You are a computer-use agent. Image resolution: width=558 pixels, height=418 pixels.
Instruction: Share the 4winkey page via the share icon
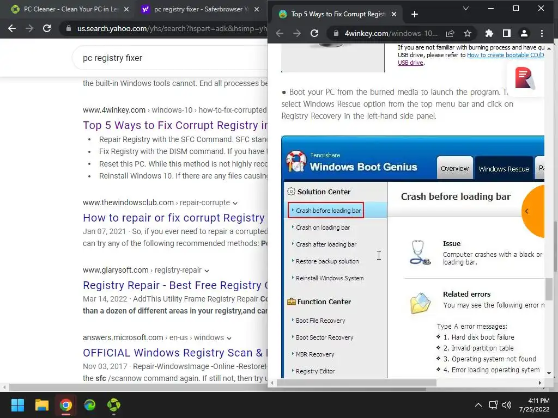coord(450,33)
